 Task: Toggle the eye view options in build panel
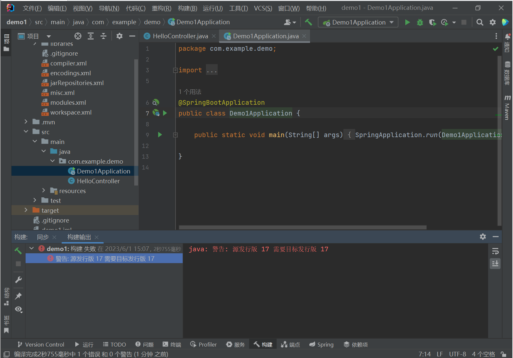coord(18,309)
